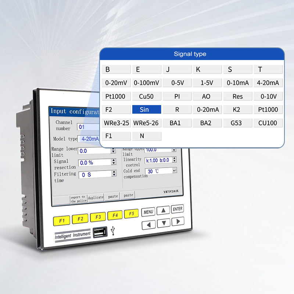Click the left arrow key on device
The height and width of the screenshot is (294, 294).
coord(148,225)
